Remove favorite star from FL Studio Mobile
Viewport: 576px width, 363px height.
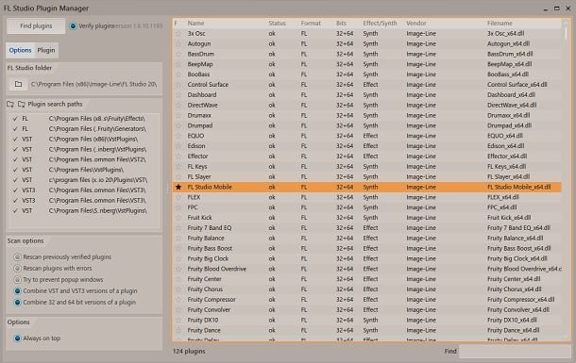pos(178,187)
